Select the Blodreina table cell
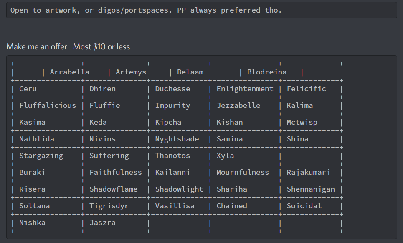Viewport: 403px width, 243px height. pos(267,72)
